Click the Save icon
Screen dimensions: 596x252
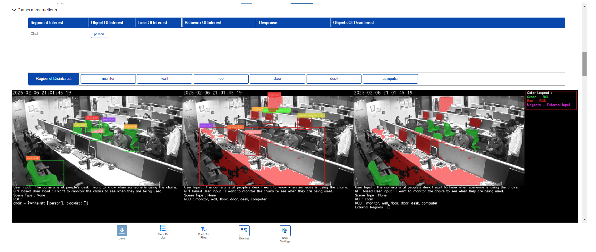tap(122, 231)
